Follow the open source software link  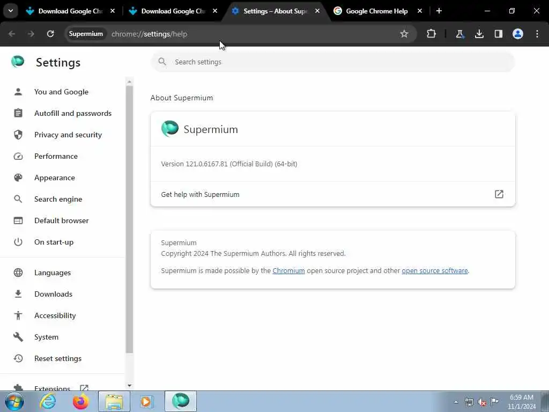coord(434,270)
